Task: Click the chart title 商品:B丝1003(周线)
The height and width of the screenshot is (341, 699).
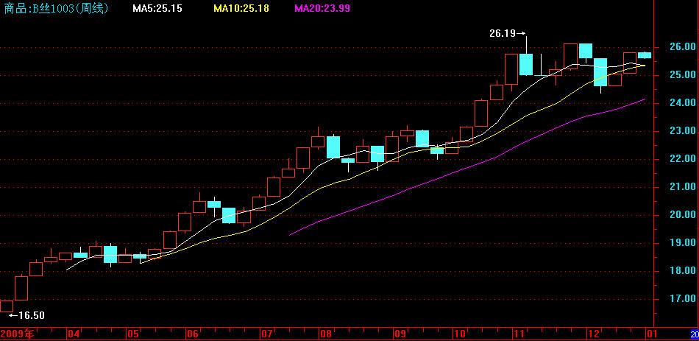Action: click(x=56, y=9)
